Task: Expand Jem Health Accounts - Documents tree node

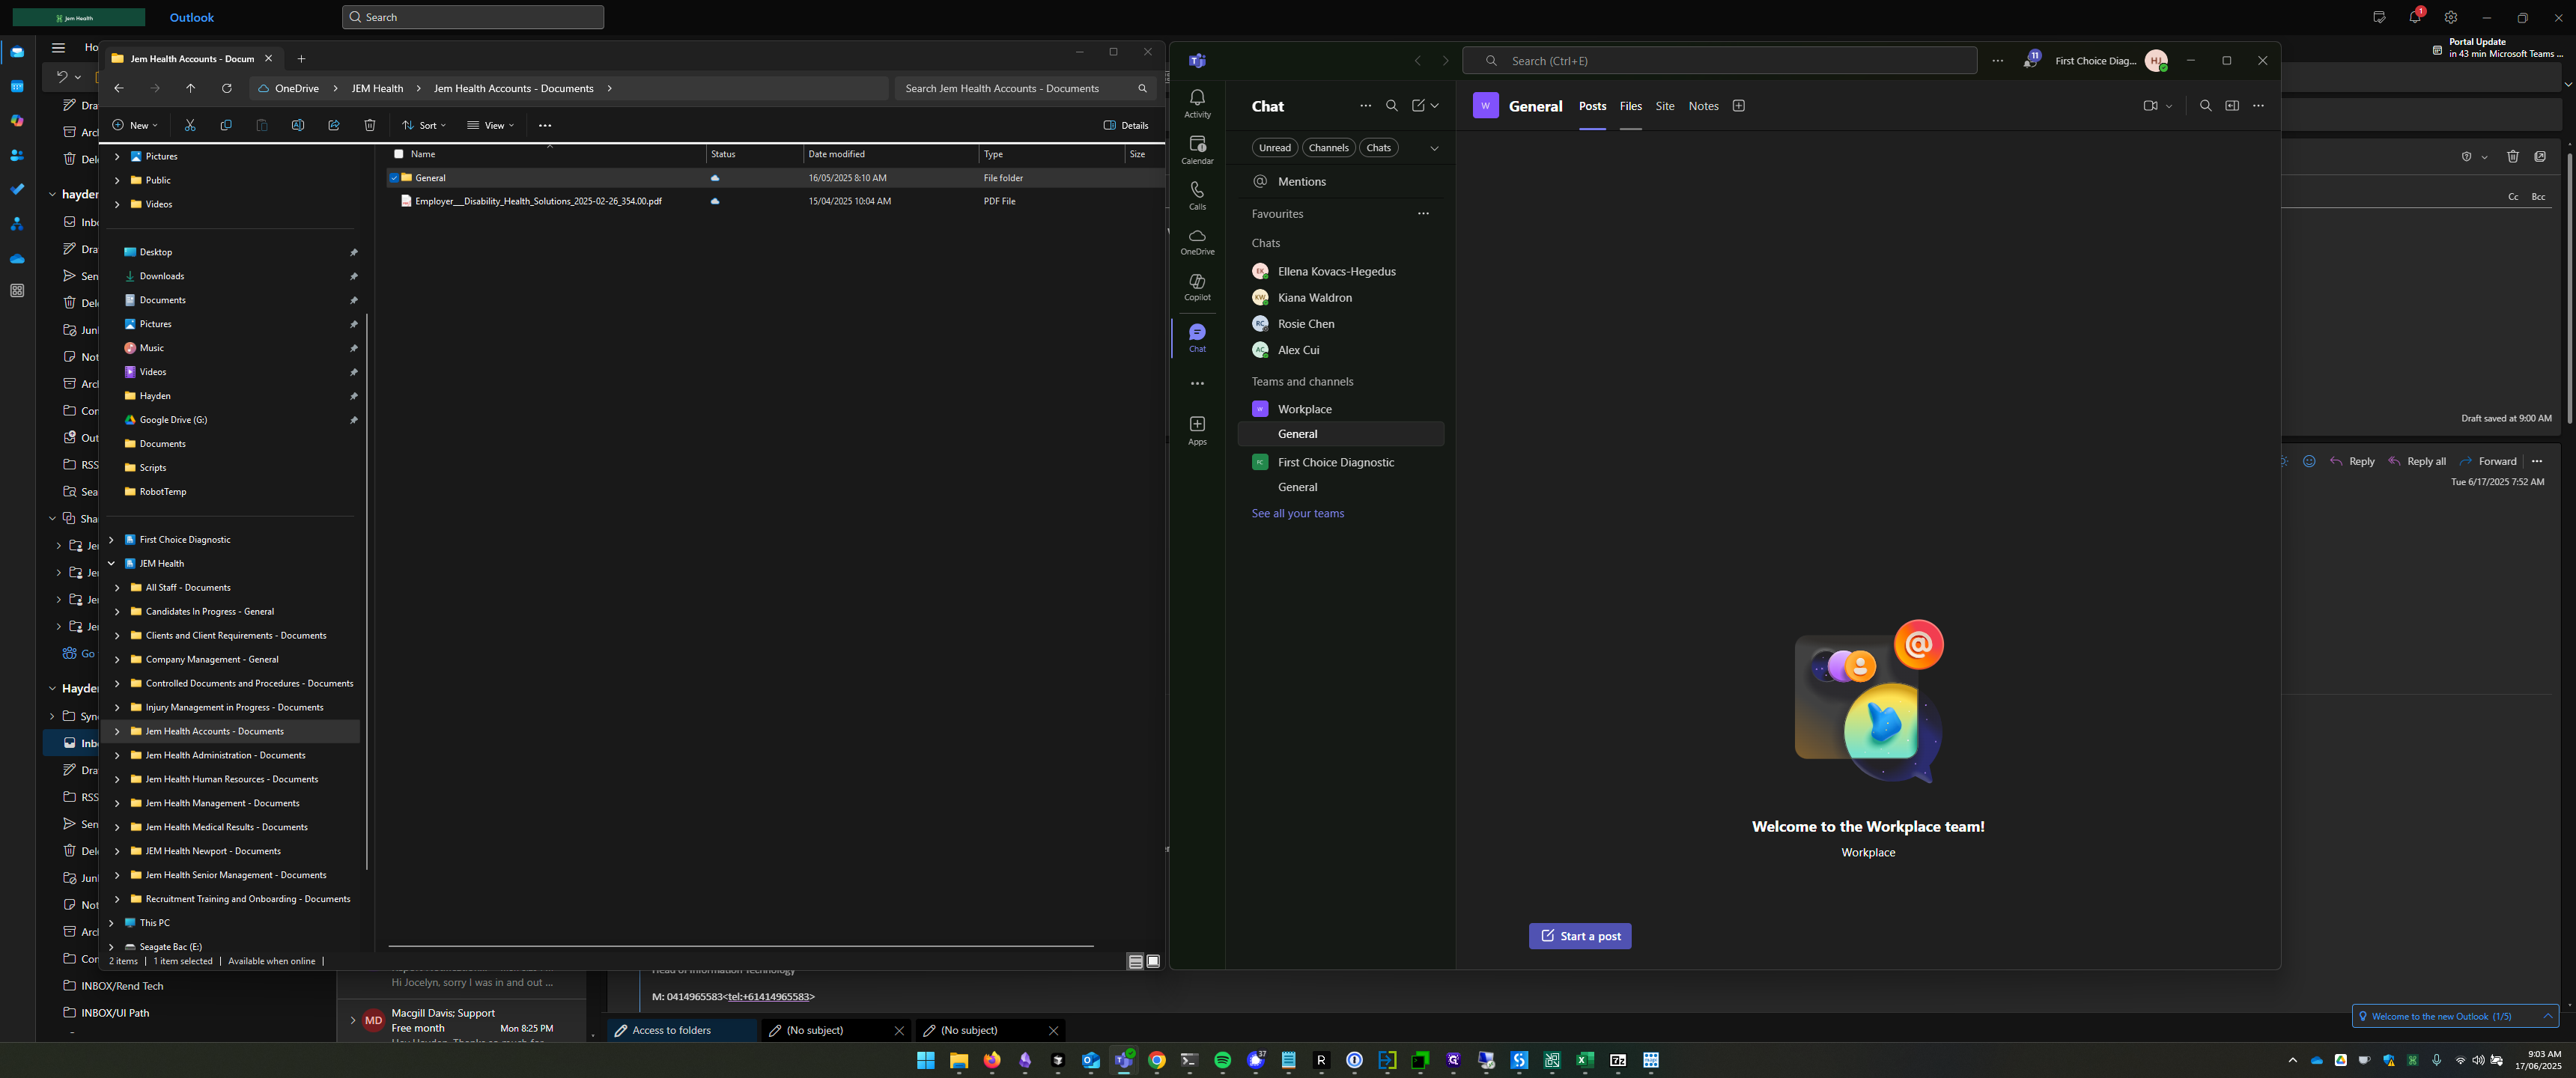Action: (117, 731)
